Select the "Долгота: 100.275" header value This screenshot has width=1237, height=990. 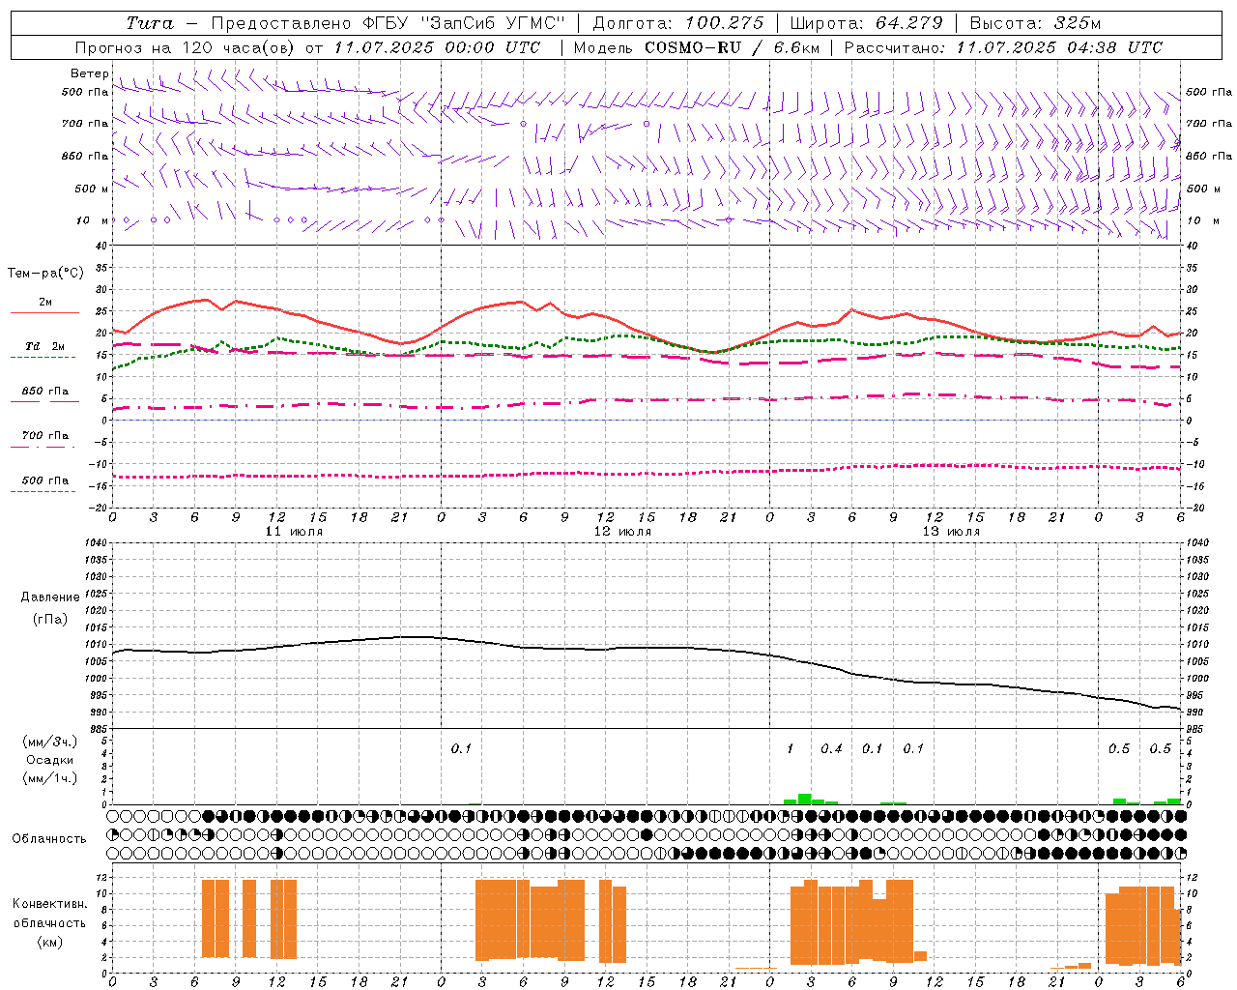[x=677, y=23]
